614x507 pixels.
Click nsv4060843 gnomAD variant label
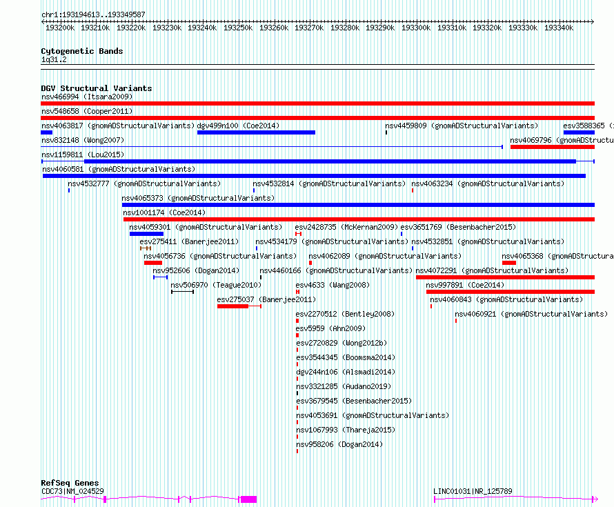[506, 299]
